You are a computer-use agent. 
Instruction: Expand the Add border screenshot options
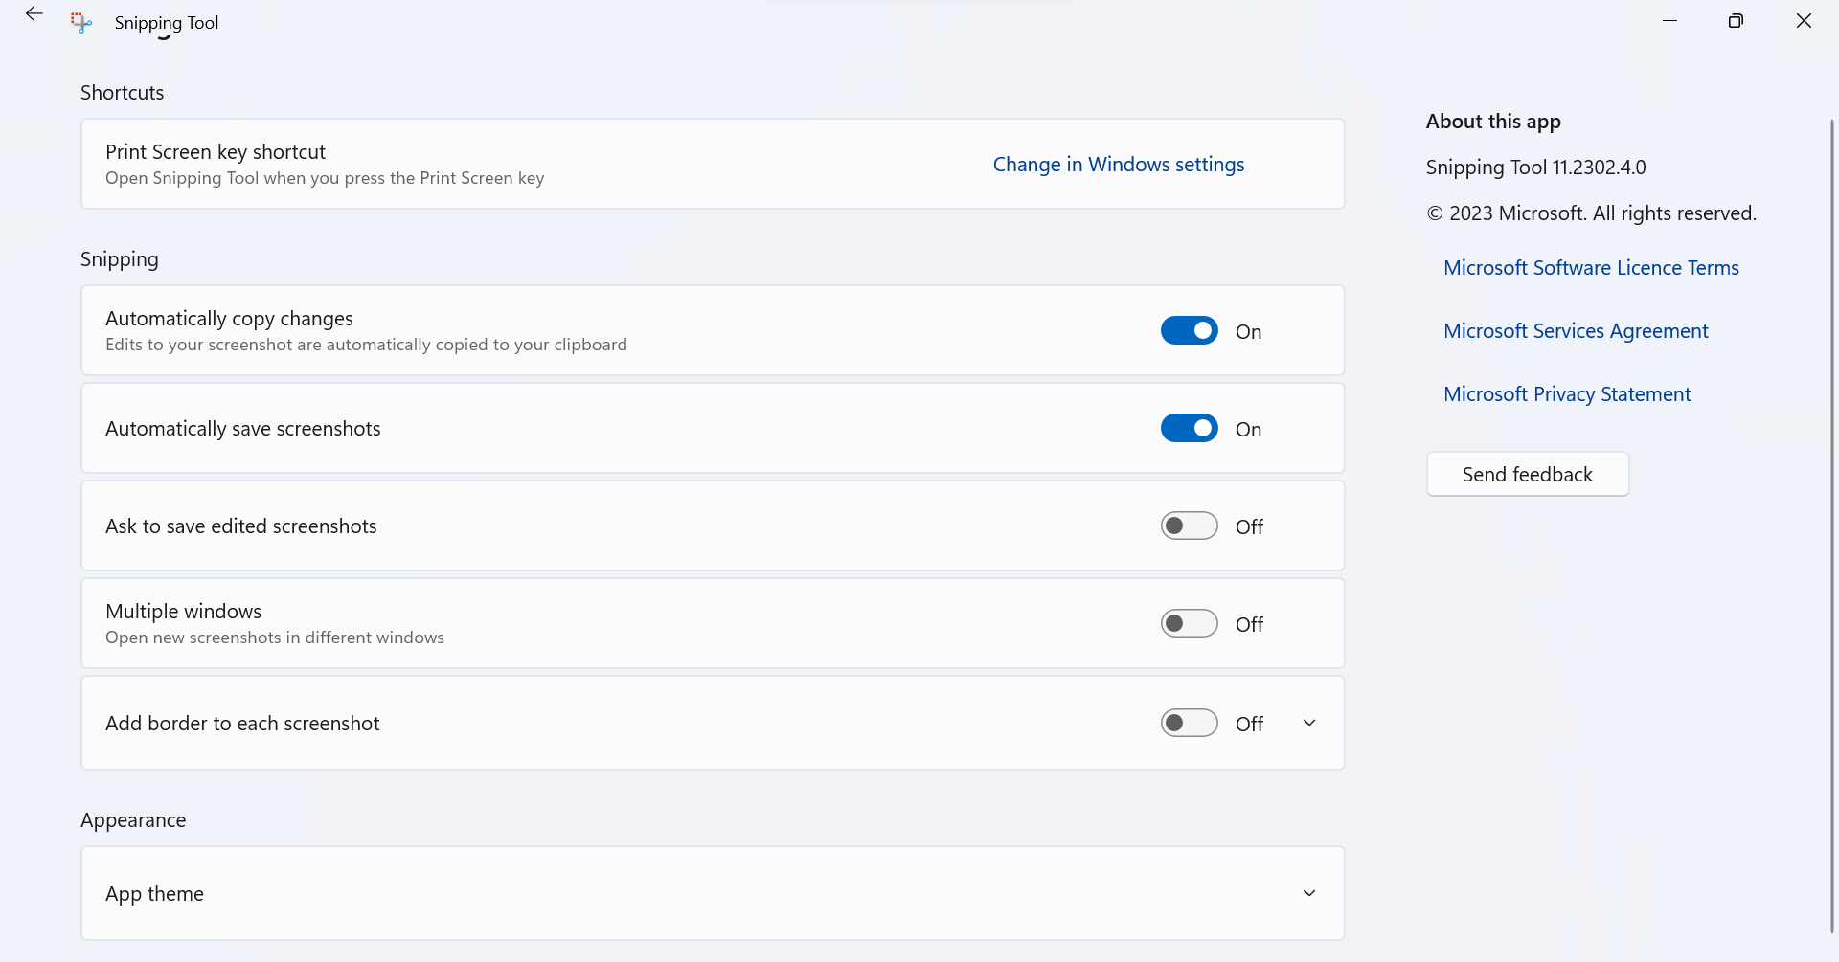1309,722
